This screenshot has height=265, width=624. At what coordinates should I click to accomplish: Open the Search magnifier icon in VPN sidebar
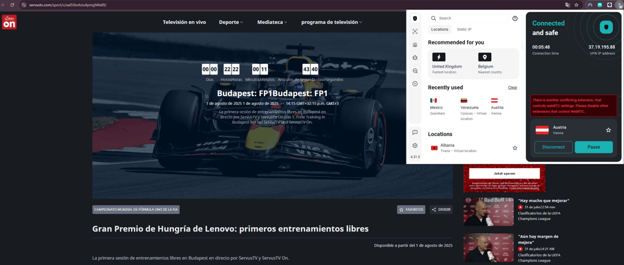pyautogui.click(x=415, y=71)
